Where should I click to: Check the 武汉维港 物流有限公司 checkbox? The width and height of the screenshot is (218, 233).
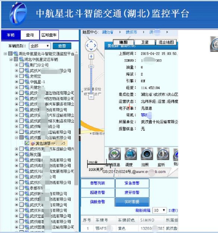pyautogui.click(x=21, y=221)
